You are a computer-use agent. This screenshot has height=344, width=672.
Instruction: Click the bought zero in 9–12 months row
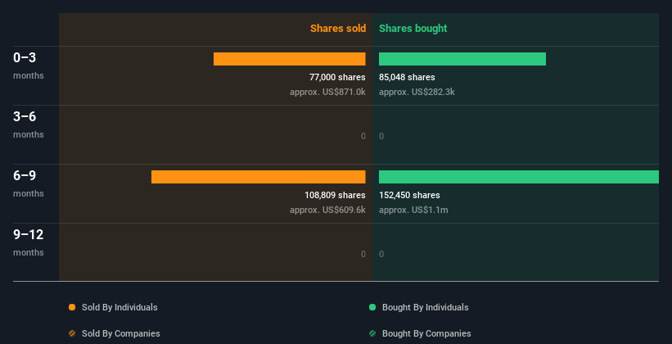point(381,254)
